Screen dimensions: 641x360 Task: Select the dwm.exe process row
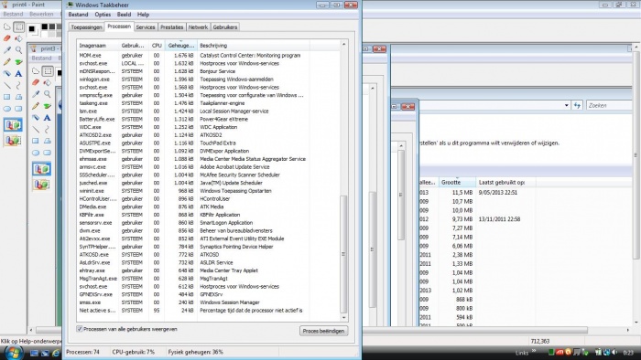pyautogui.click(x=208, y=231)
